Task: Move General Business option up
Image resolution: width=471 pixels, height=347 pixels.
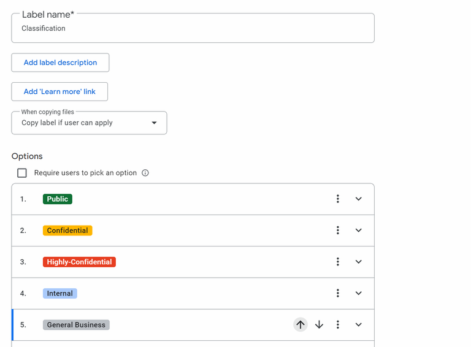Action: (300, 325)
